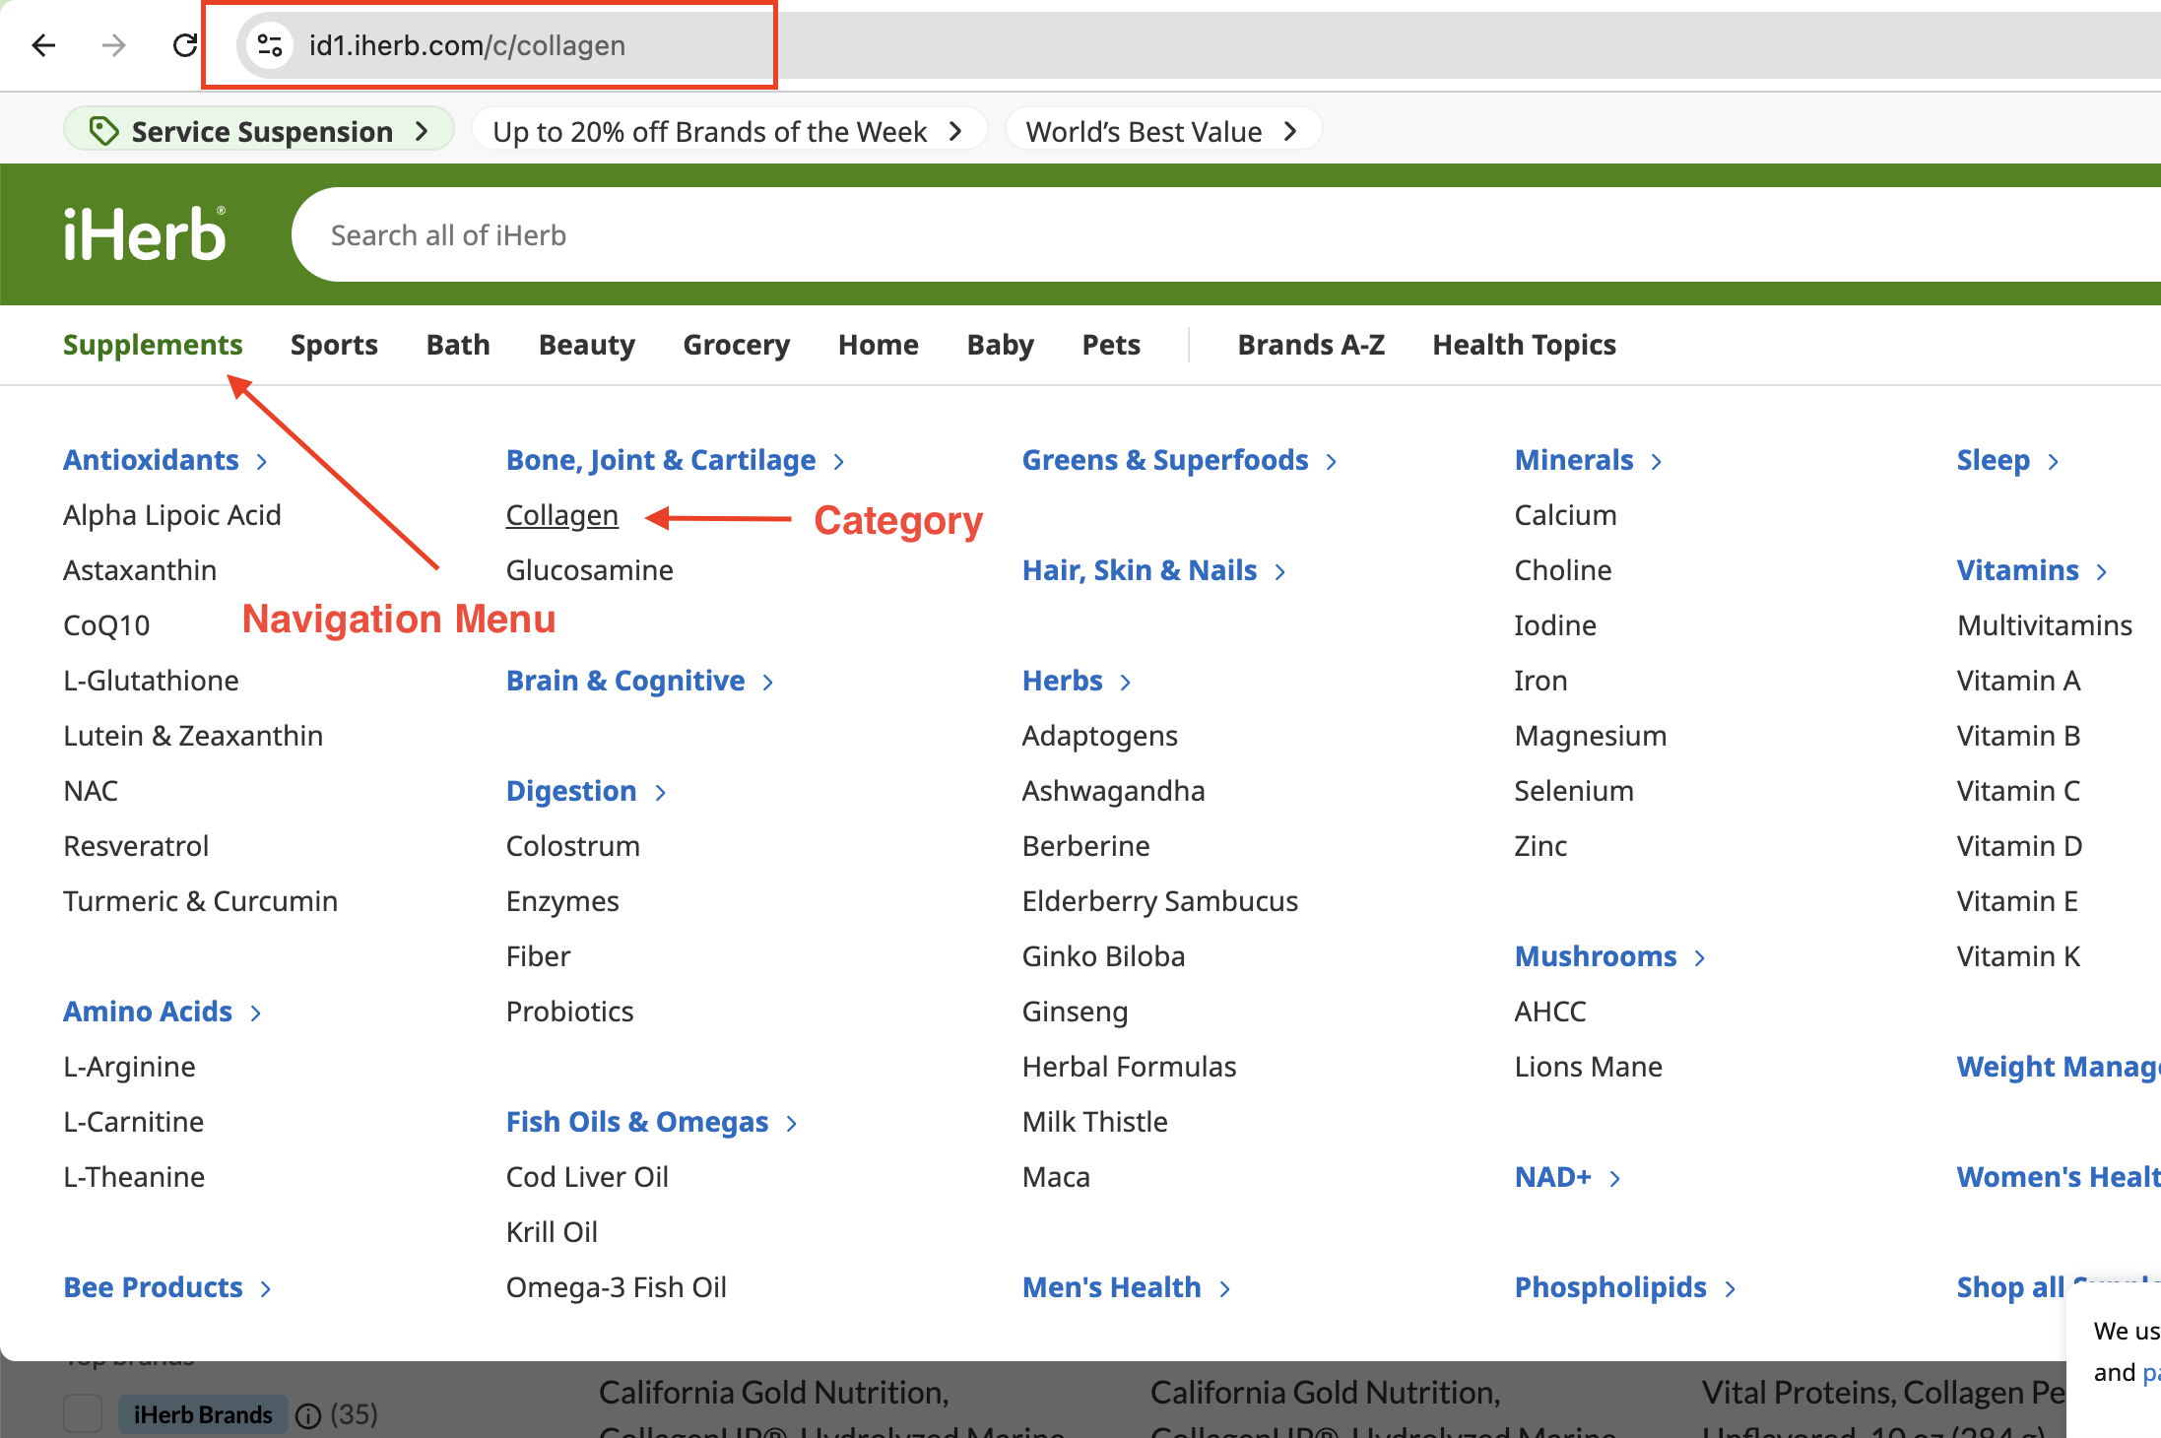Open the Pets menu tab

[x=1111, y=345]
